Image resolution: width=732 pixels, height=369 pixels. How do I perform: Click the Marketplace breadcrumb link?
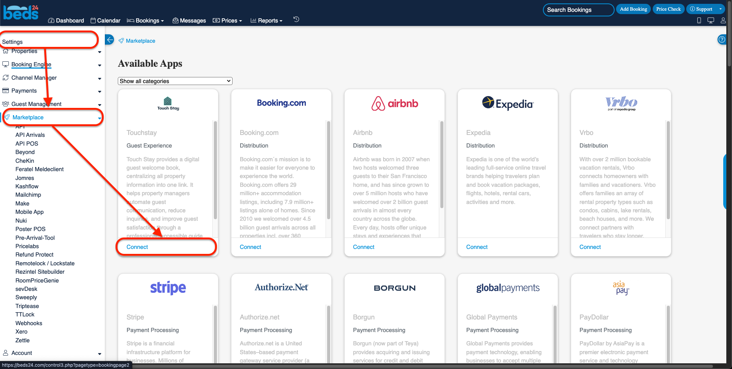(141, 41)
